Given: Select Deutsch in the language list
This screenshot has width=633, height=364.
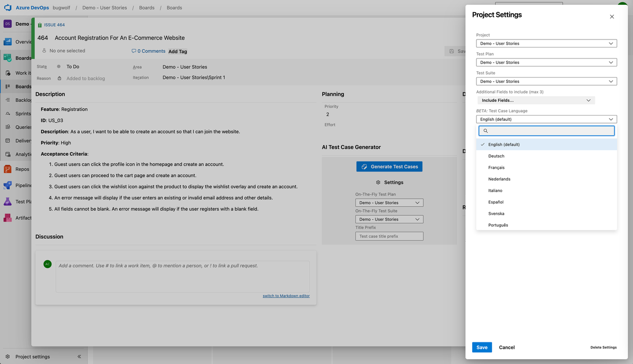Looking at the screenshot, I should pyautogui.click(x=496, y=156).
